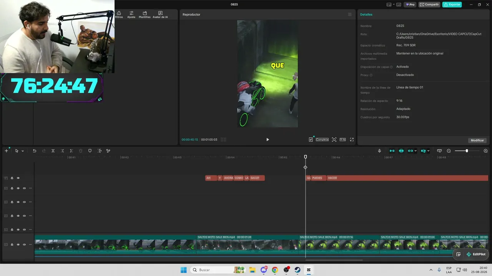Split the clip at the playhead

pyautogui.click(x=53, y=151)
